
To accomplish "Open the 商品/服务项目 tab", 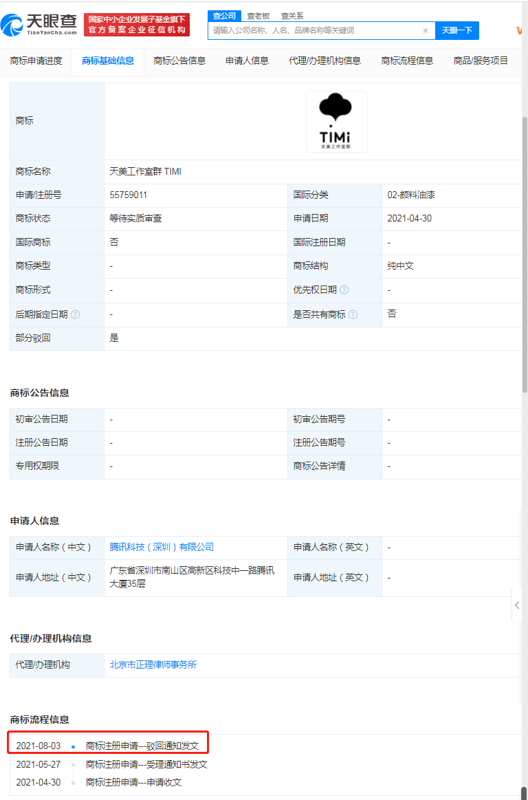I will click(x=481, y=61).
